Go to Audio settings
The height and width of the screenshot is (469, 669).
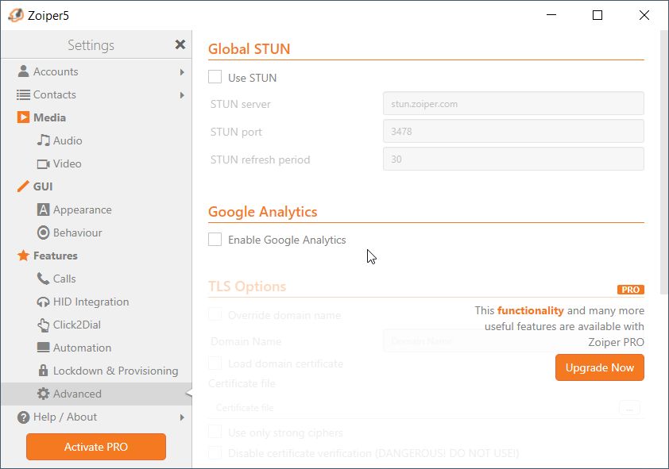coord(96,140)
